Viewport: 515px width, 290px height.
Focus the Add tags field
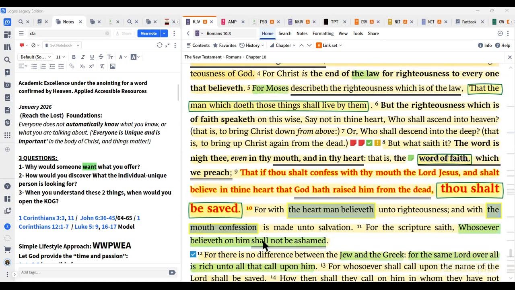point(93,272)
